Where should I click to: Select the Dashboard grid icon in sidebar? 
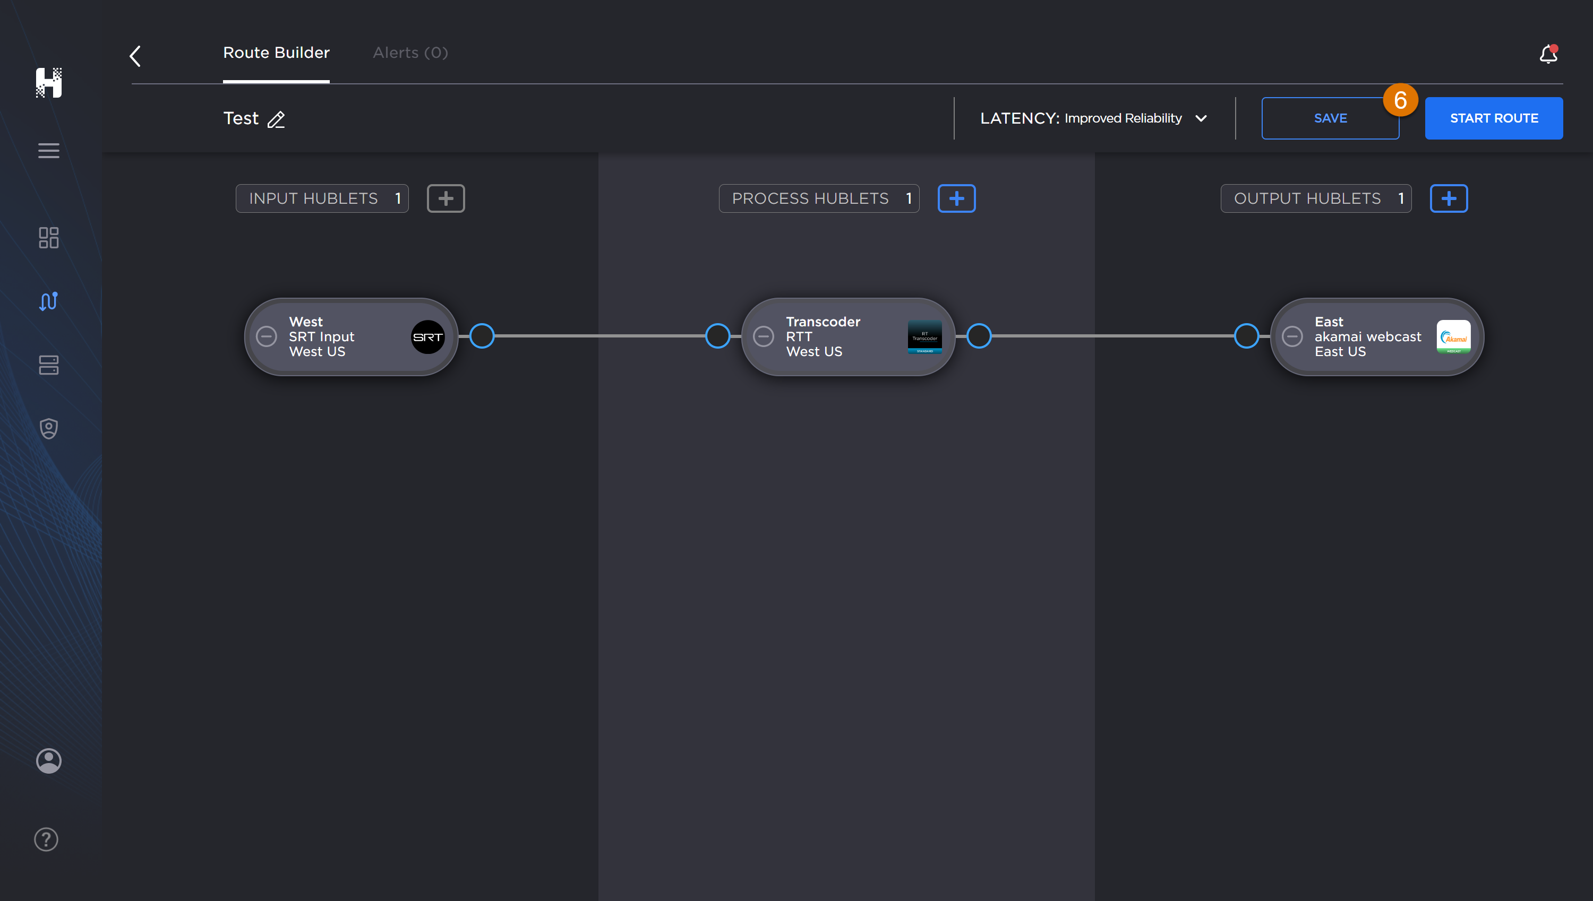[x=48, y=238]
